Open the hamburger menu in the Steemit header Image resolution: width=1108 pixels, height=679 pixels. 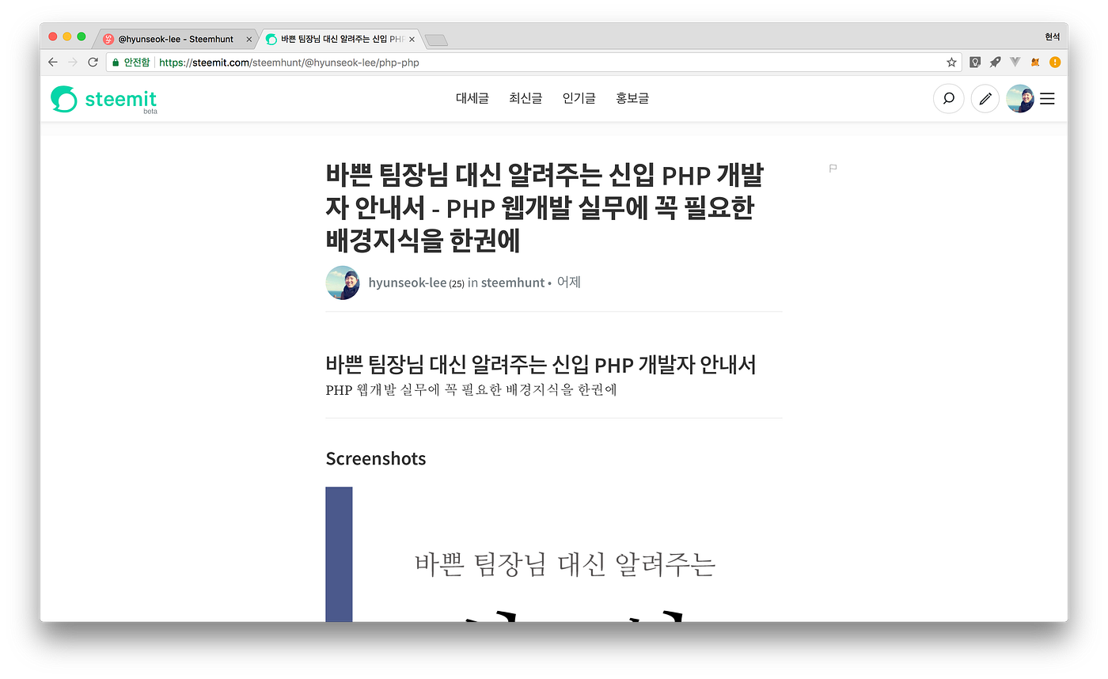(x=1047, y=99)
